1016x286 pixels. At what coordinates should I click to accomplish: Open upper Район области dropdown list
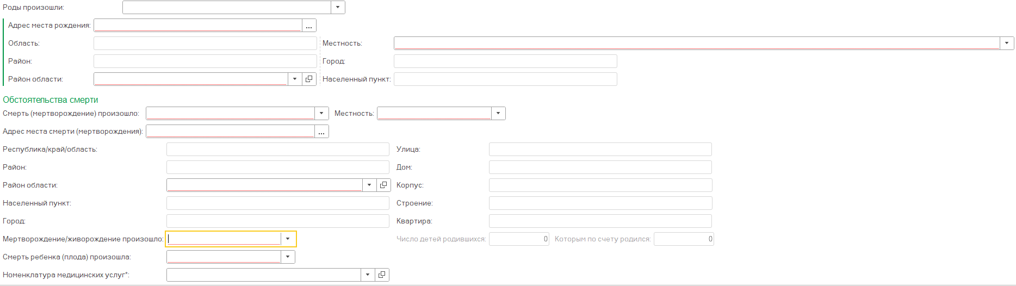point(294,79)
